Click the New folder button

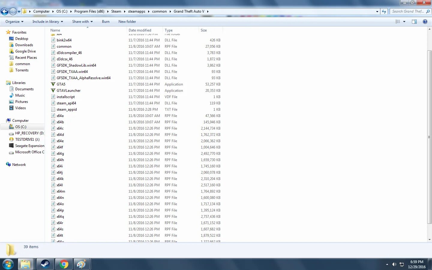pos(127,22)
